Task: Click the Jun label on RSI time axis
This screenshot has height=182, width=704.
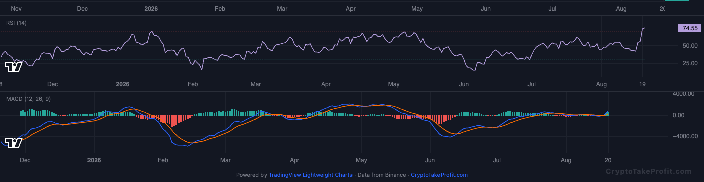Action: (464, 84)
